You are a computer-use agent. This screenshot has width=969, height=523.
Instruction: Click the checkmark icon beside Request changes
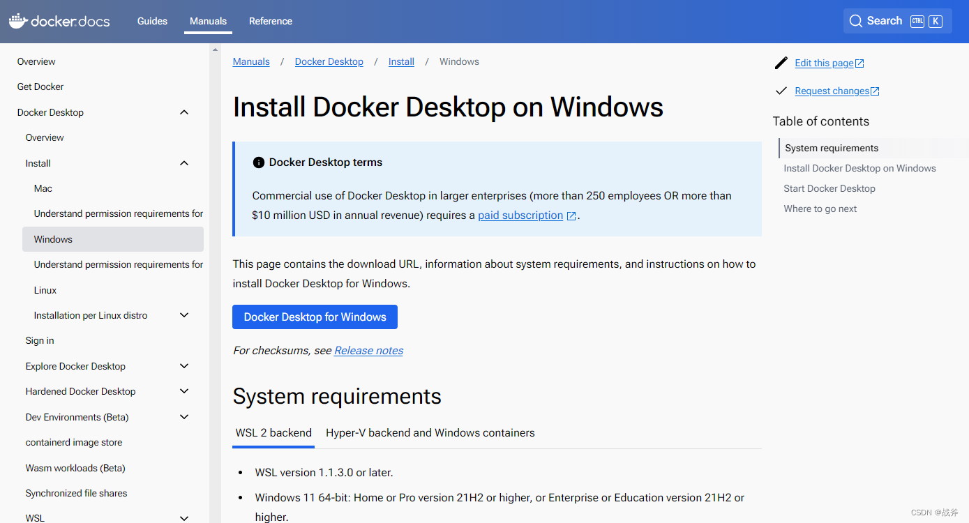[x=781, y=91]
